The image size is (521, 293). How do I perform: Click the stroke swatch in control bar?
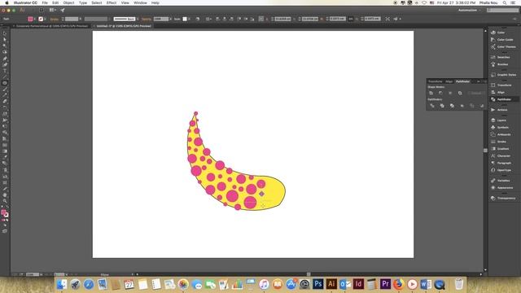point(41,19)
